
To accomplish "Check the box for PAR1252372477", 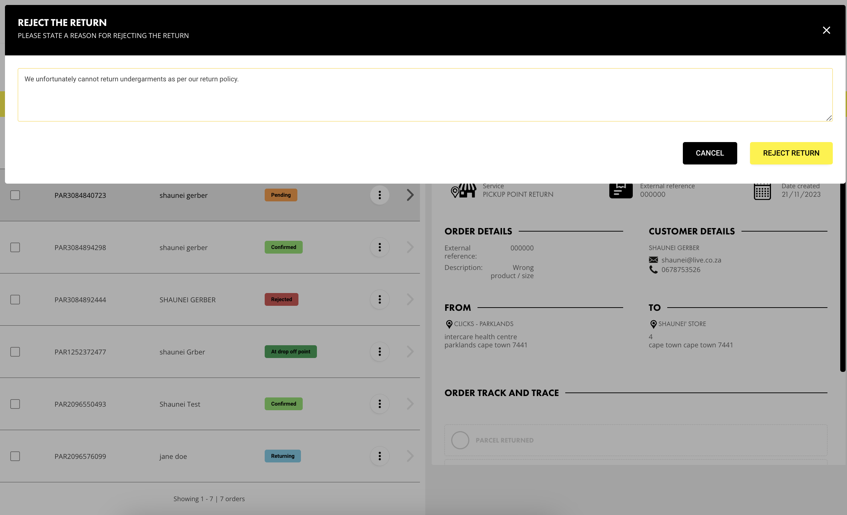I will pyautogui.click(x=15, y=352).
